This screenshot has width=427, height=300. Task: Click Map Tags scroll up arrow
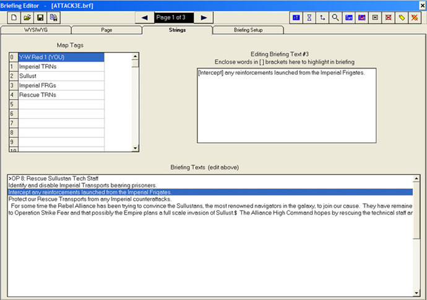pyautogui.click(x=135, y=56)
